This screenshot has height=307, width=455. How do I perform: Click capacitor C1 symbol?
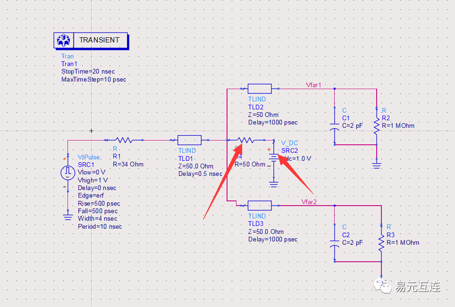[x=334, y=125]
